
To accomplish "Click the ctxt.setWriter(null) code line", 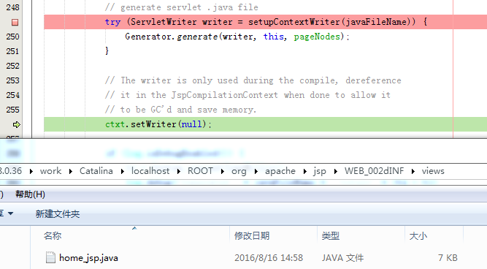I will 158,124.
